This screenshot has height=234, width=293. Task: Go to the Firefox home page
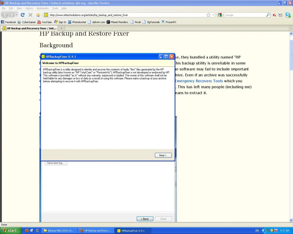pyautogui.click(x=38, y=15)
